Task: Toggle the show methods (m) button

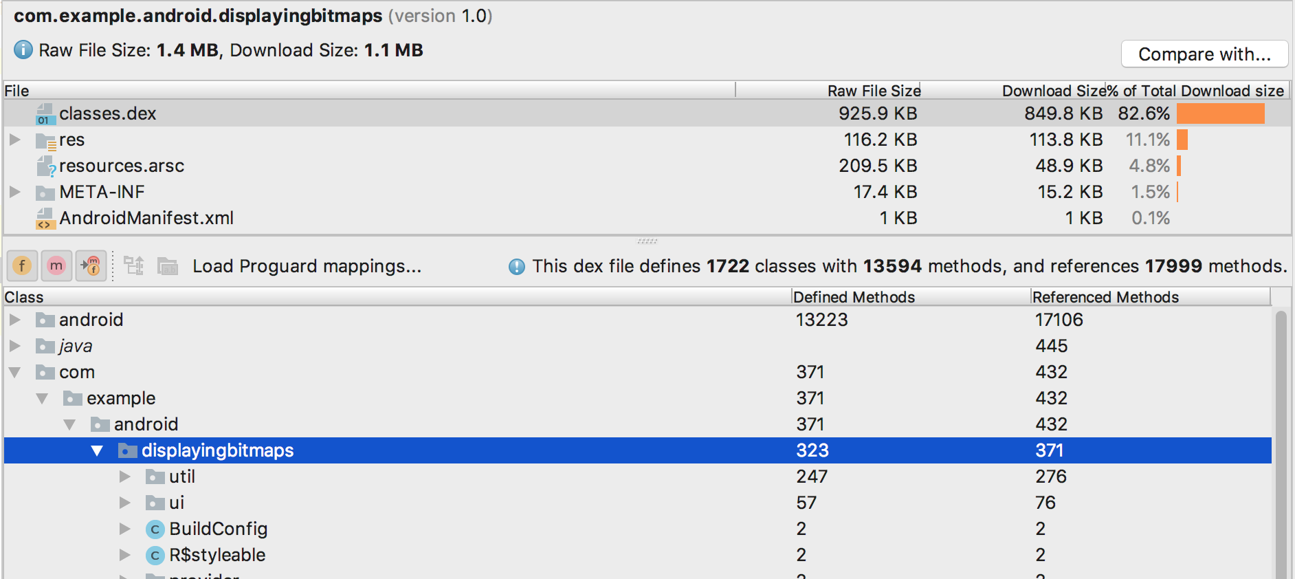Action: tap(56, 266)
